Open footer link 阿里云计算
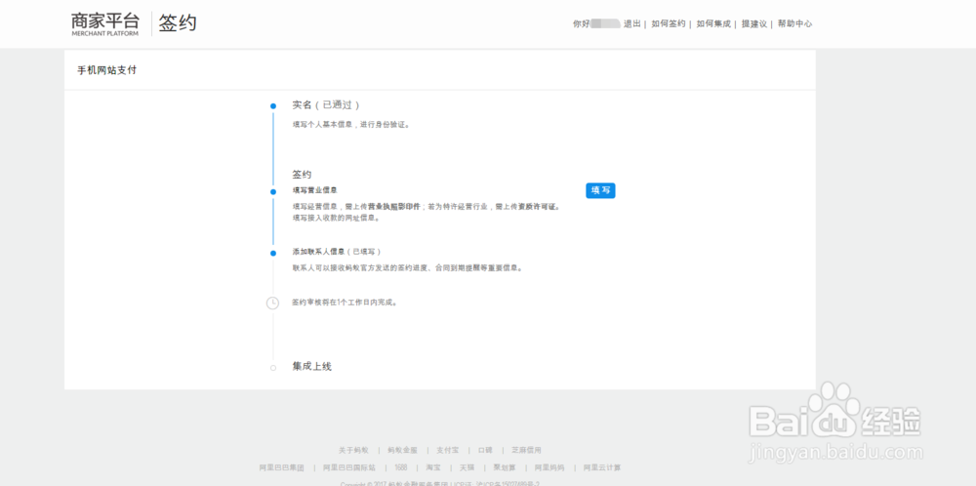The image size is (976, 486). 602,467
